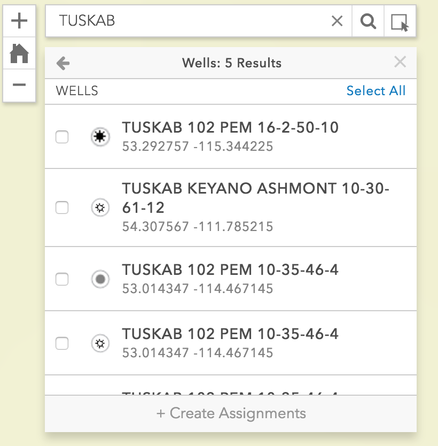Click the KEYANO ASHMONT well symbol icon
The image size is (438, 446).
pyautogui.click(x=99, y=207)
